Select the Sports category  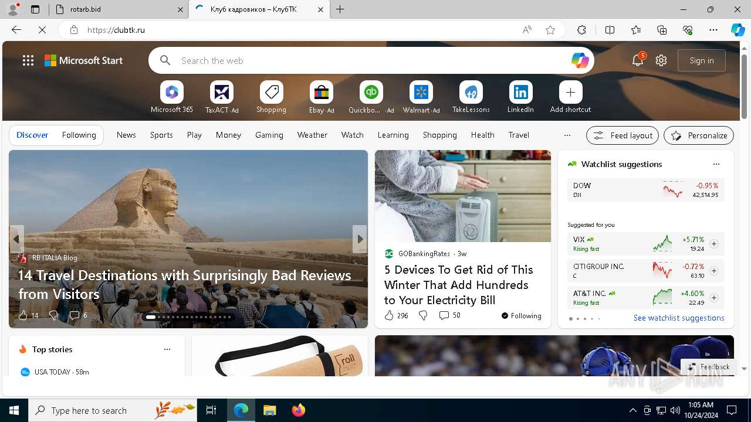pyautogui.click(x=161, y=135)
